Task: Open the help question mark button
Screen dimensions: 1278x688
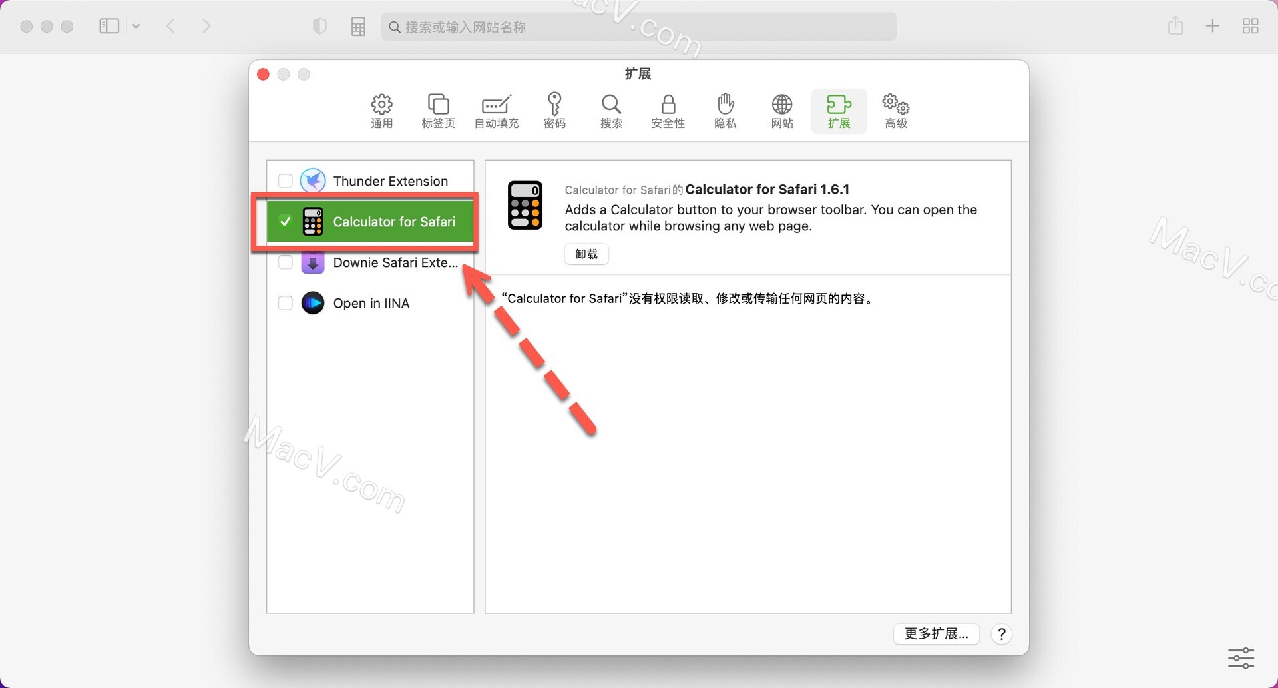Action: pyautogui.click(x=1001, y=634)
